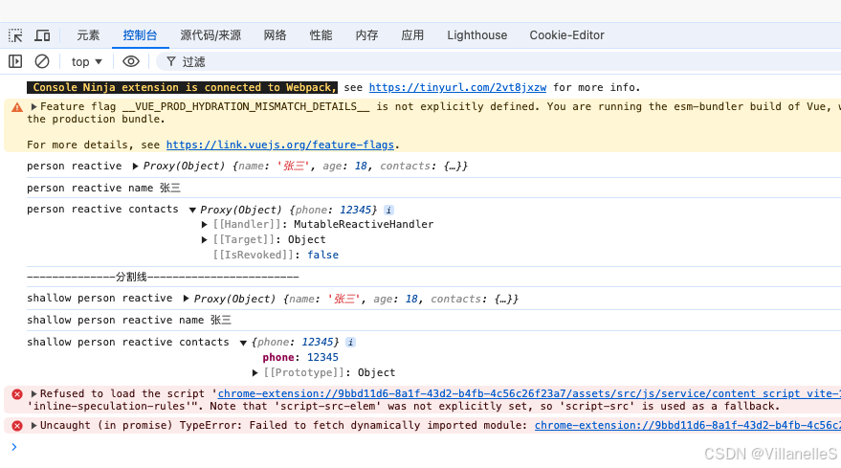Image resolution: width=841 pixels, height=468 pixels.
Task: Switch to the 元素 tab
Action: click(x=88, y=35)
